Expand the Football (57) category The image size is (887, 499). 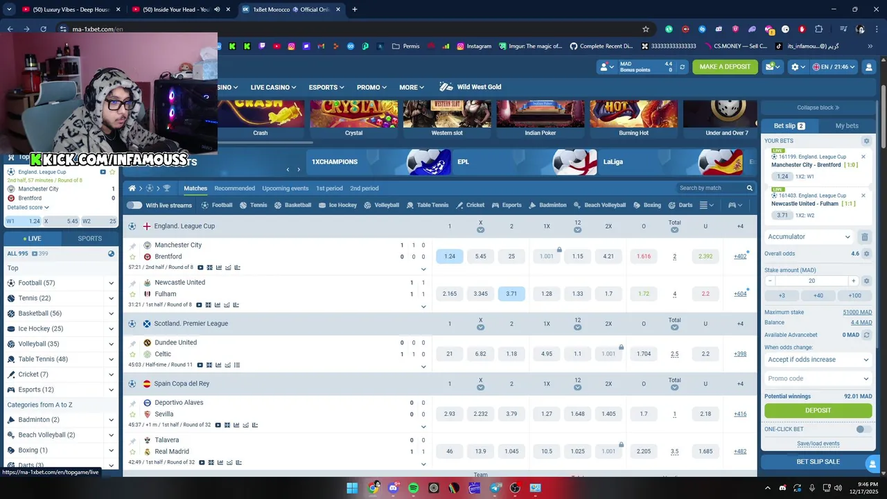pos(111,283)
